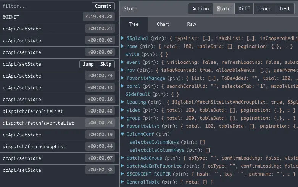
Task: Expand the loading state node
Action: click(x=122, y=102)
